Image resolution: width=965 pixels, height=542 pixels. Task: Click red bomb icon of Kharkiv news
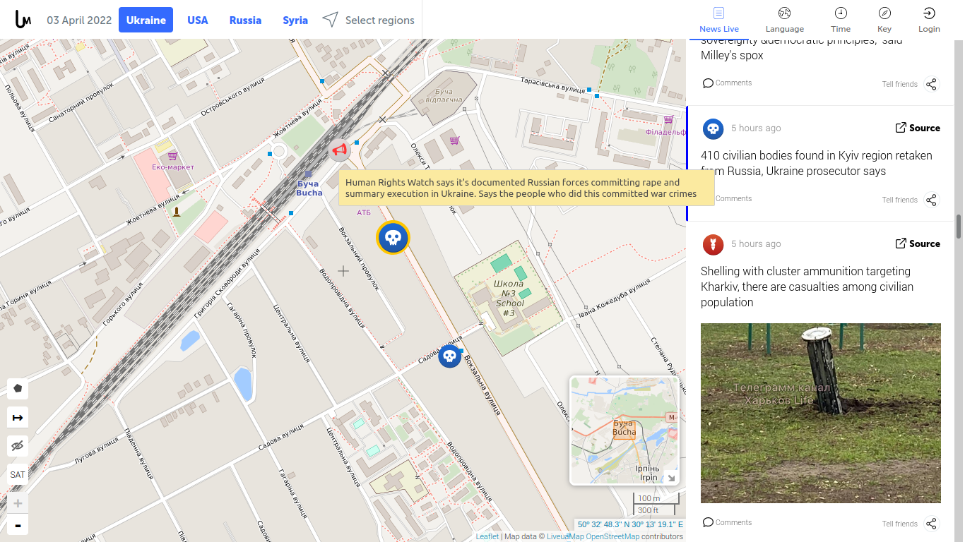pyautogui.click(x=714, y=245)
